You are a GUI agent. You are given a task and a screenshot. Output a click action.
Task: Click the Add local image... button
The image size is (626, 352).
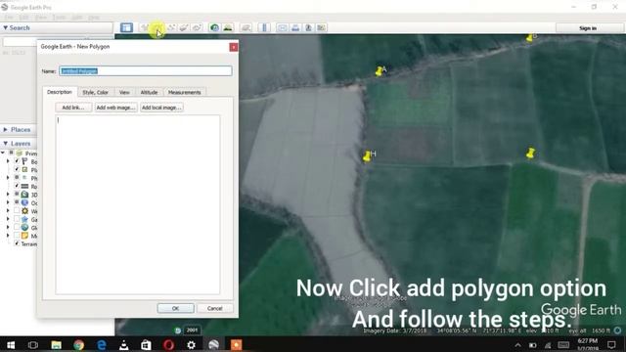161,108
